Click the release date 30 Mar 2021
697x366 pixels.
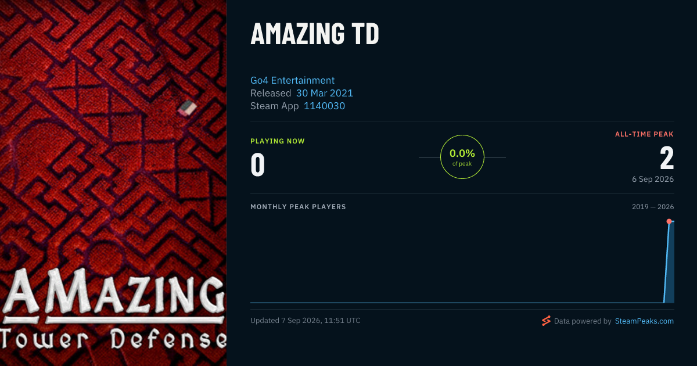tap(325, 93)
